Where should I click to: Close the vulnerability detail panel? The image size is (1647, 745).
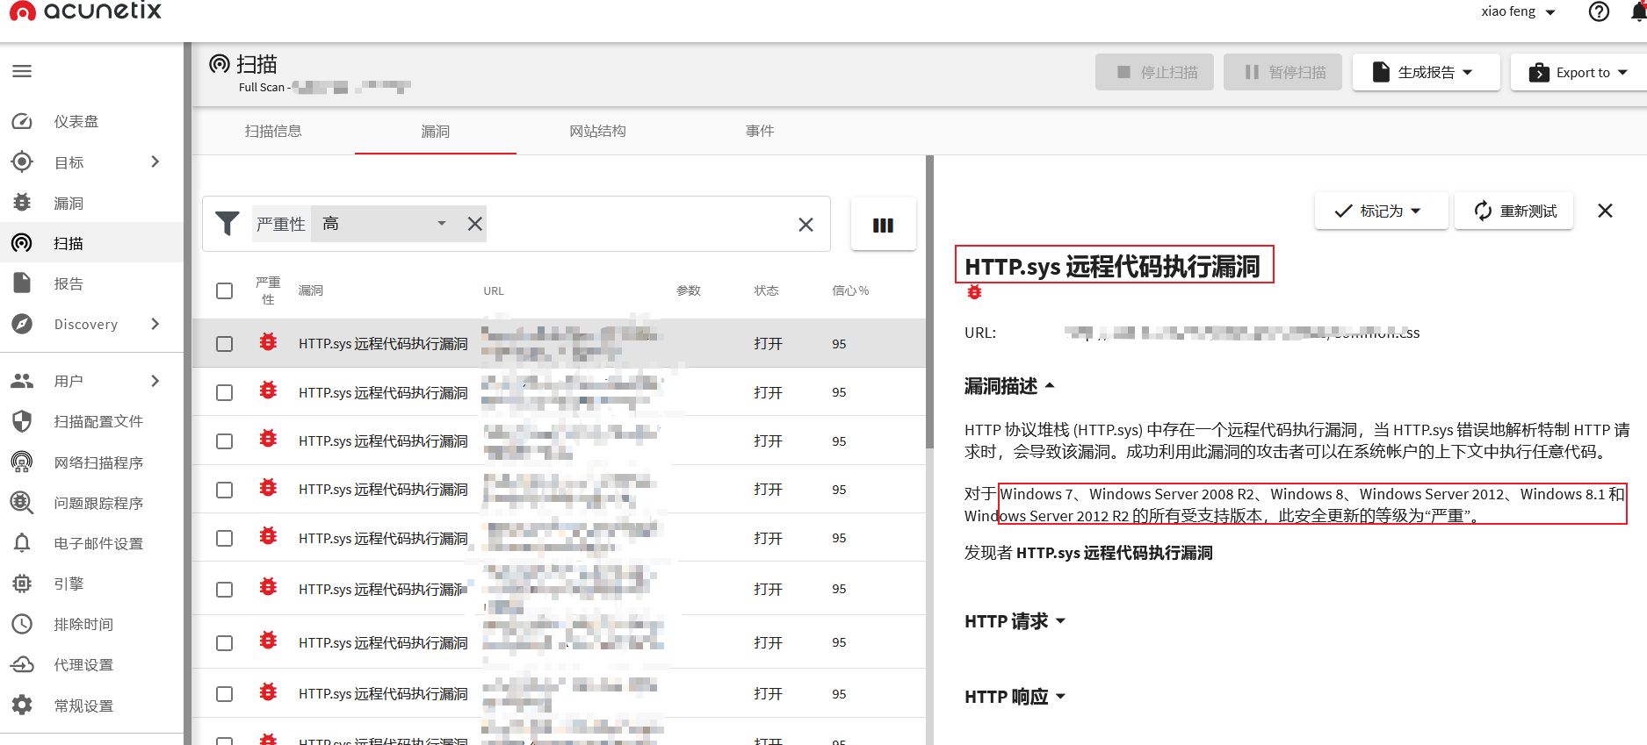1605,211
